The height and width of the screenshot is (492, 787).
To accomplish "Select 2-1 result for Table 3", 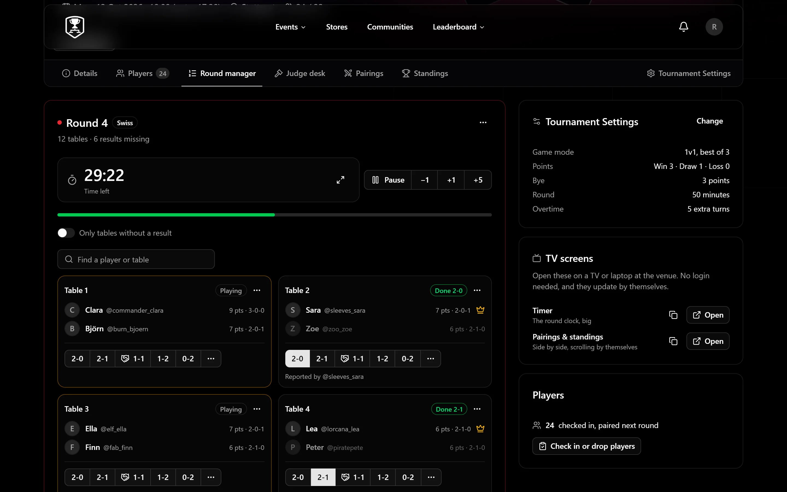I will 102,477.
